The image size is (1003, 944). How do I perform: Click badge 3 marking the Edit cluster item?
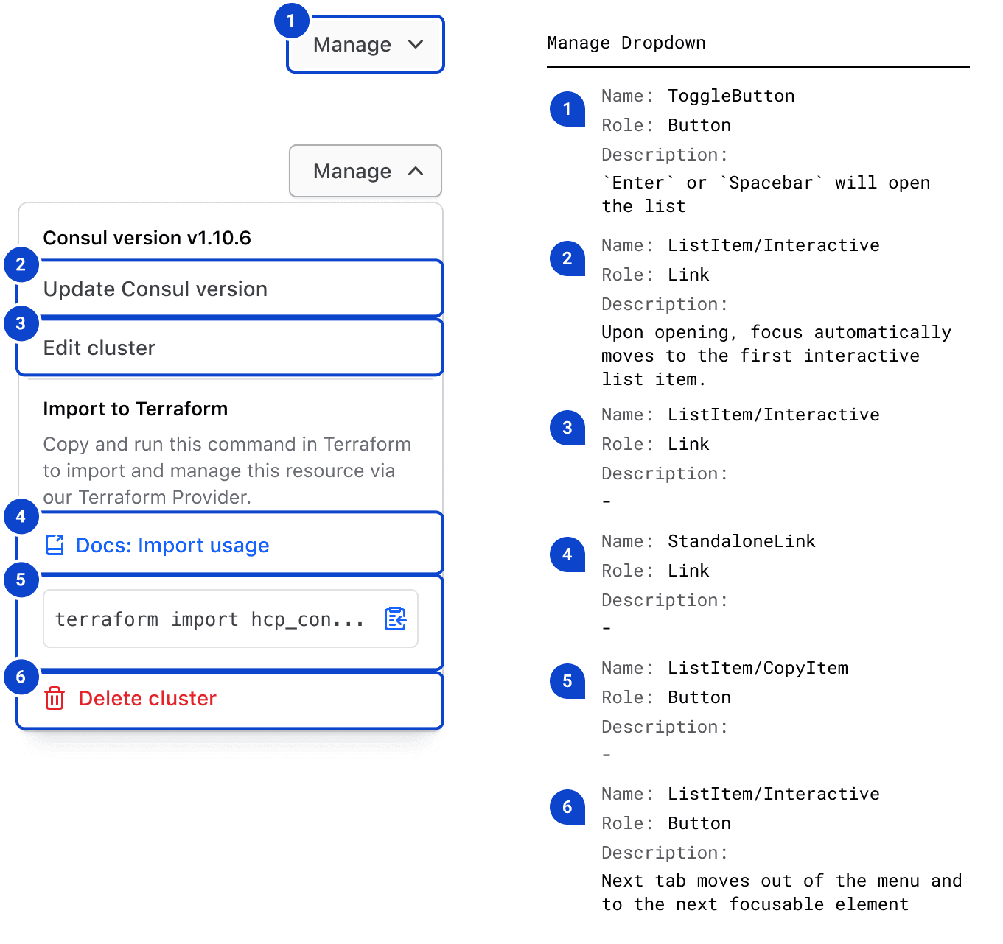(x=21, y=323)
